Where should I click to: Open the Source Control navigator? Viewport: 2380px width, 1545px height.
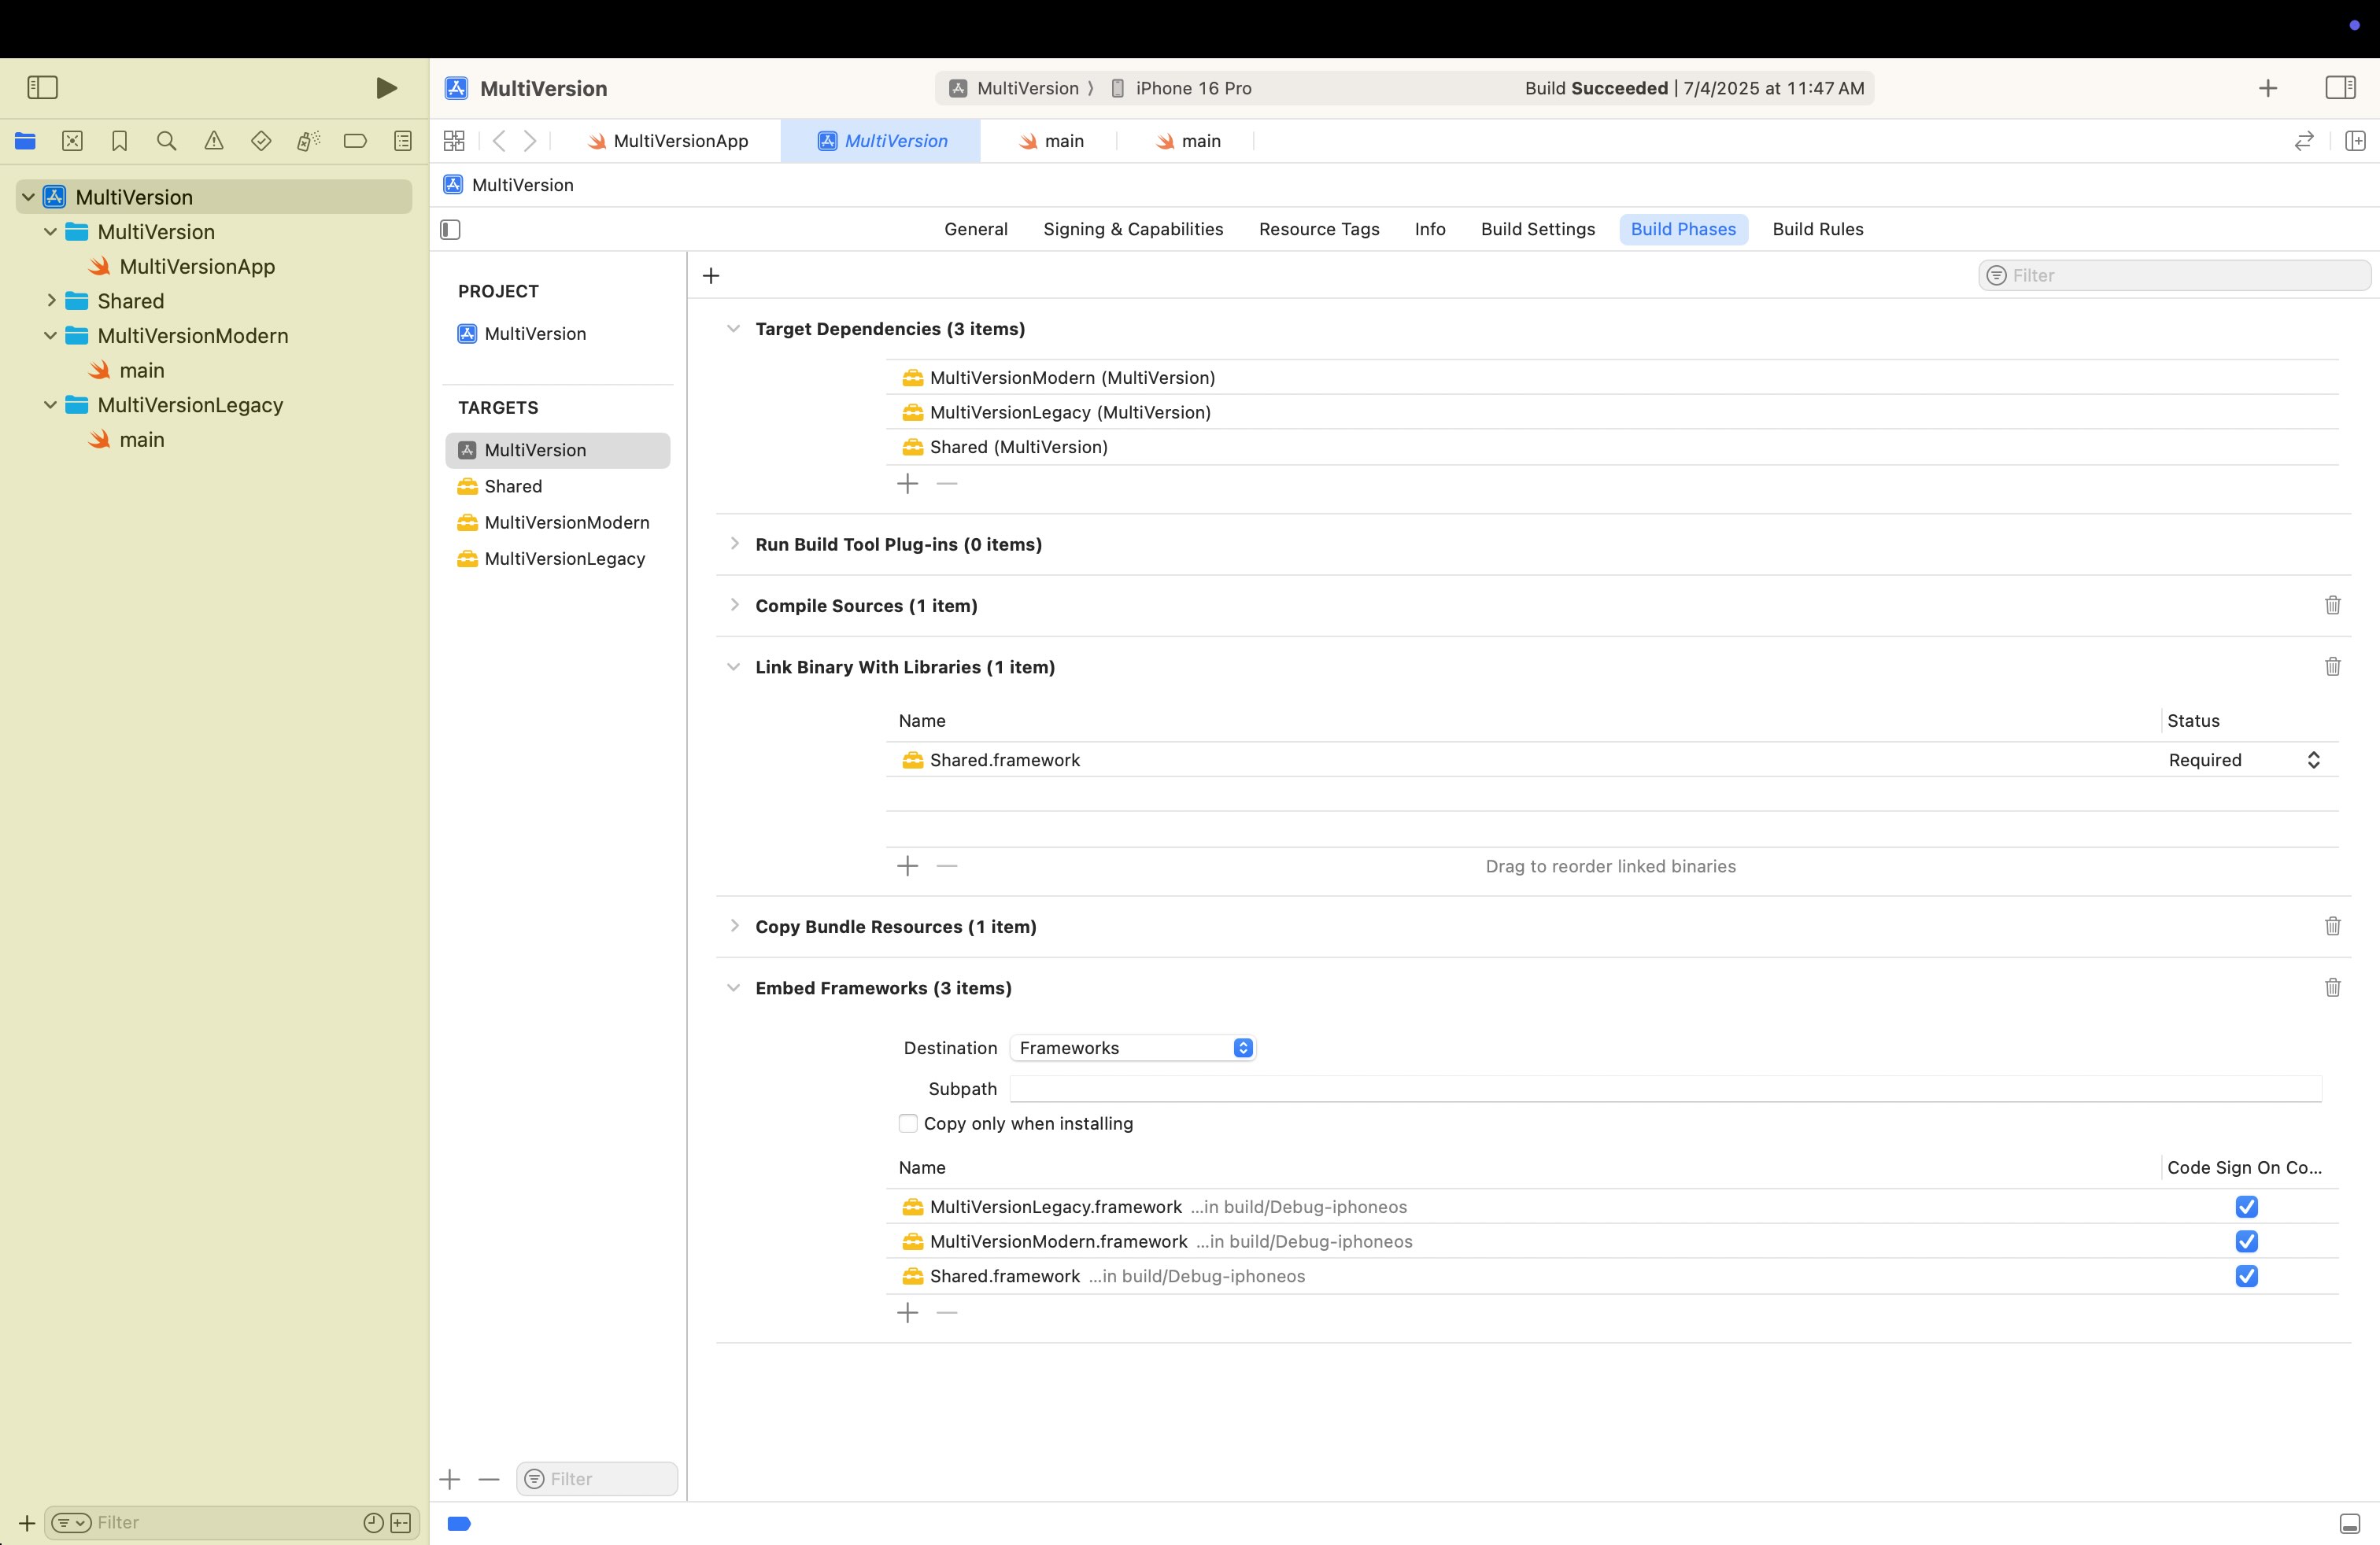tap(72, 141)
